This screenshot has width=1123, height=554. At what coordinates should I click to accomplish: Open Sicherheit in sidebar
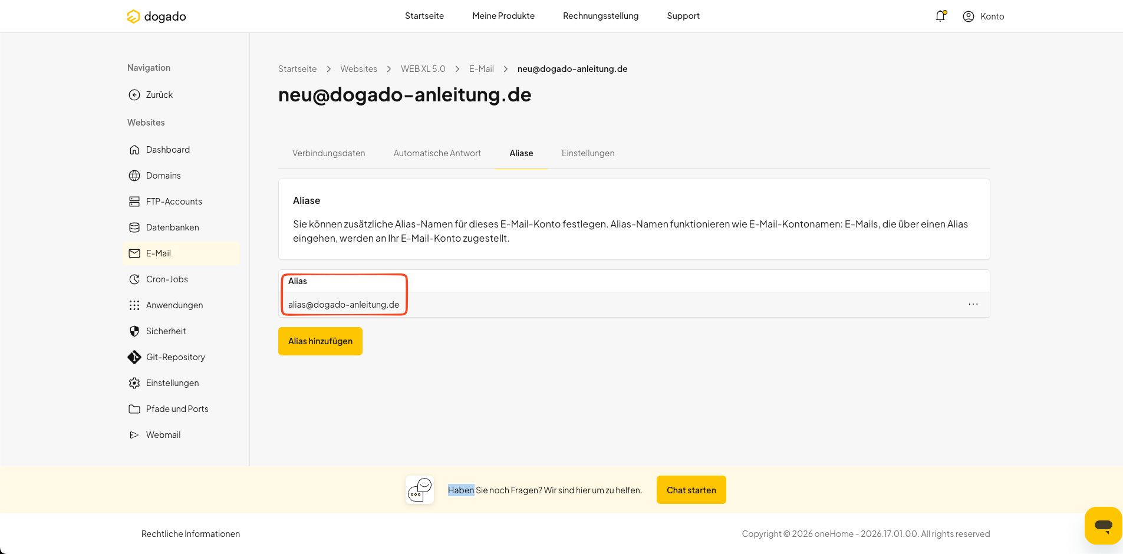coord(166,331)
